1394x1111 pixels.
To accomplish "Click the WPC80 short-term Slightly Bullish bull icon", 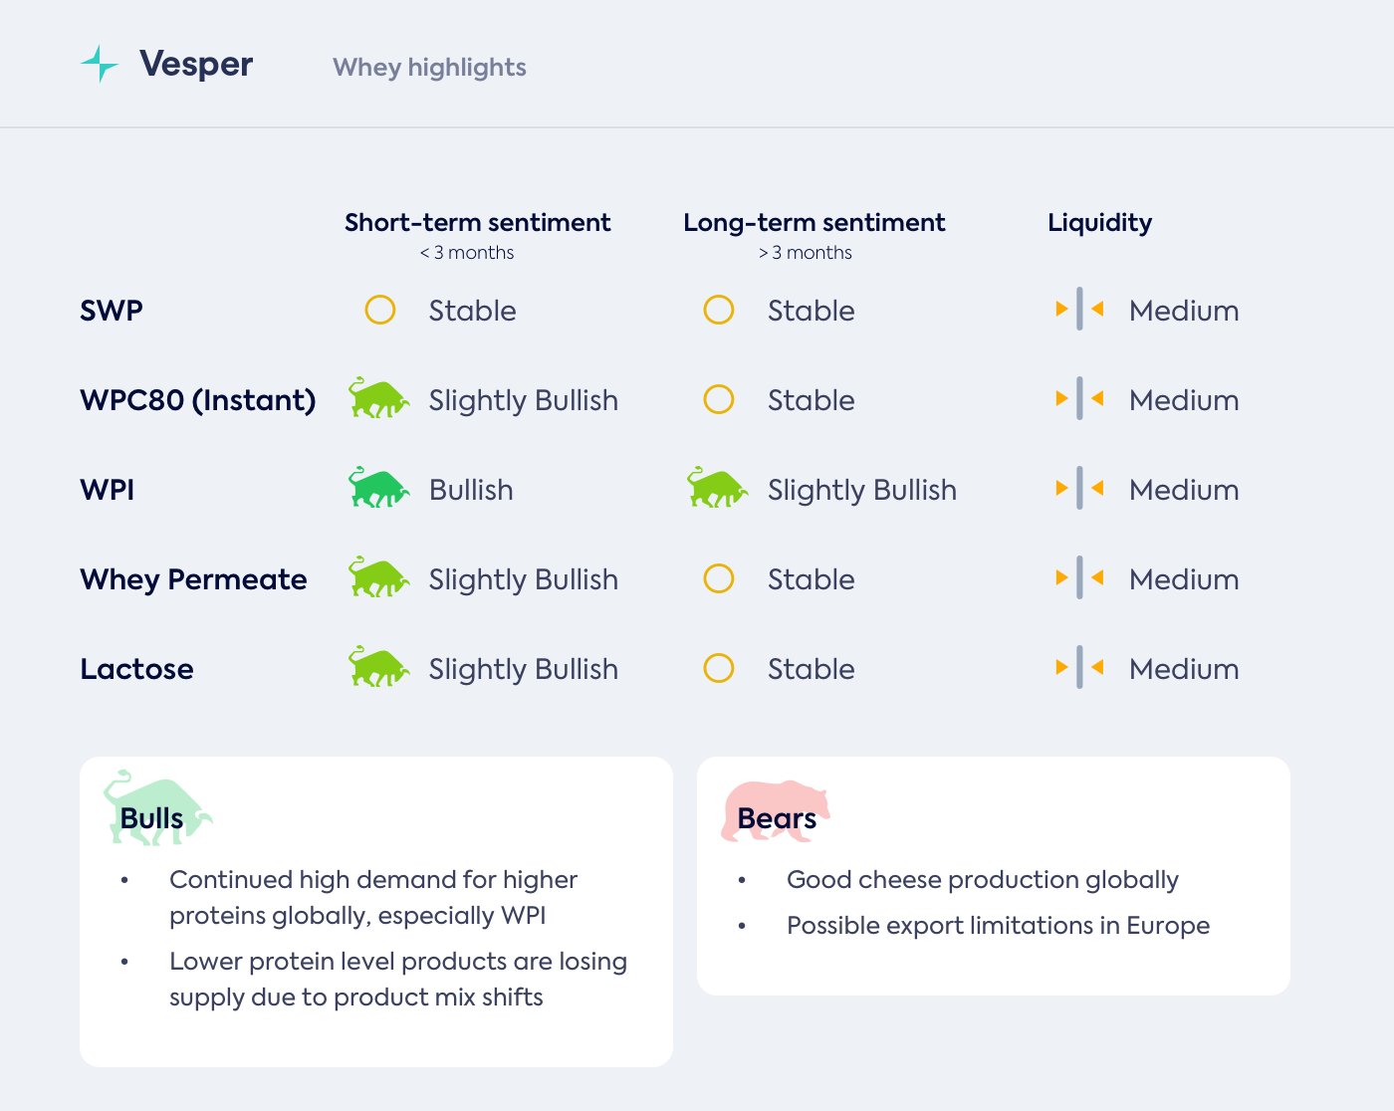I will [378, 399].
